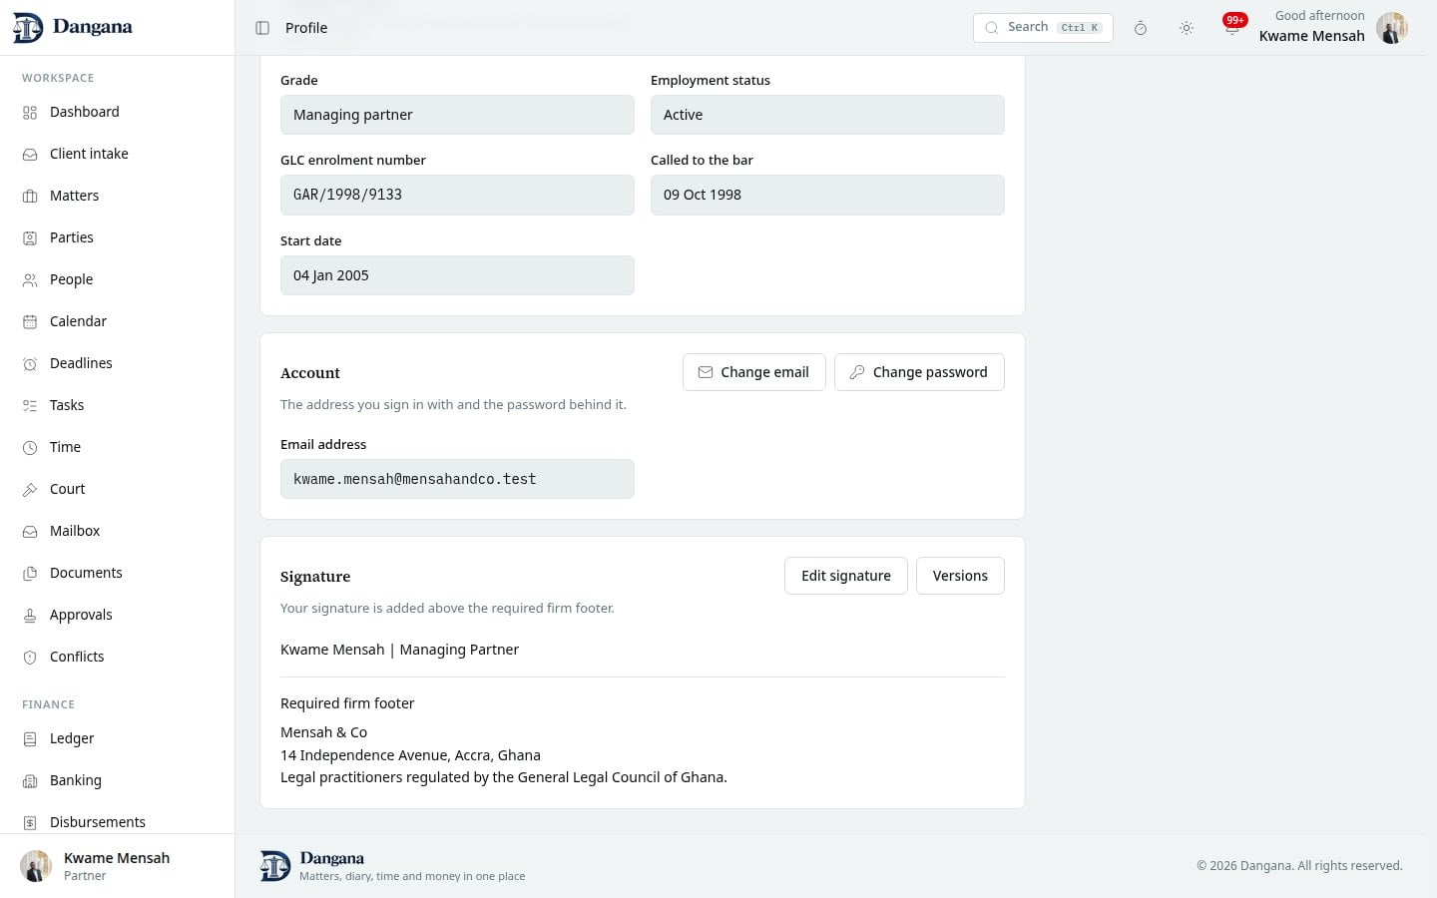
Task: Click the Dashboard icon in sidebar
Action: coord(30,113)
